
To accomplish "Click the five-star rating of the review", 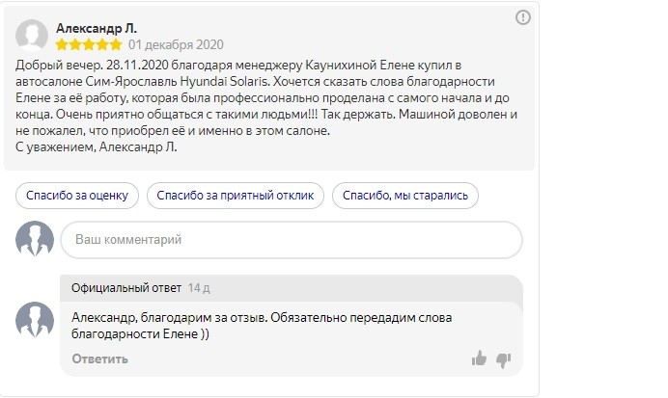I will click(x=89, y=44).
